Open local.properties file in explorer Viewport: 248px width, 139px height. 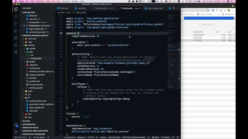pos(36,85)
